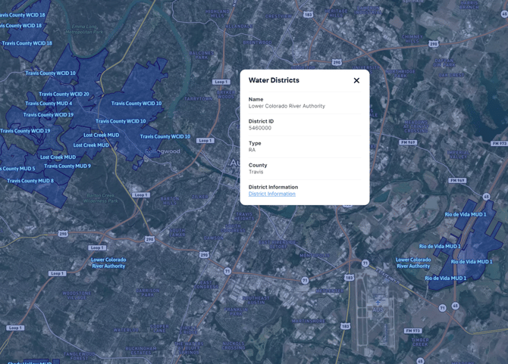Click Lower Colorado River Authority label near Woodstone Village
The height and width of the screenshot is (364, 508).
pyautogui.click(x=108, y=263)
